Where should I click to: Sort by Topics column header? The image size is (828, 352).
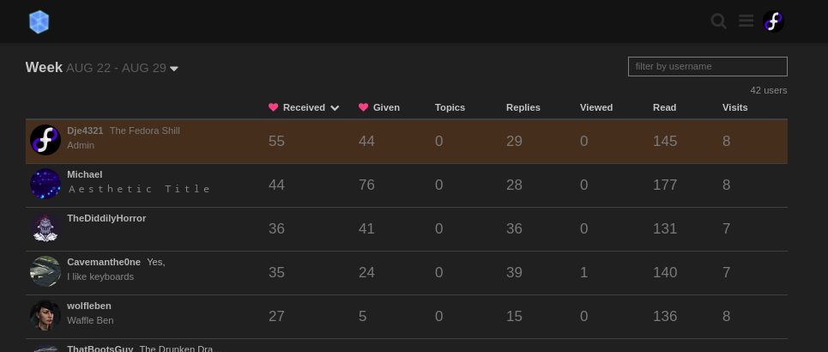click(x=450, y=107)
